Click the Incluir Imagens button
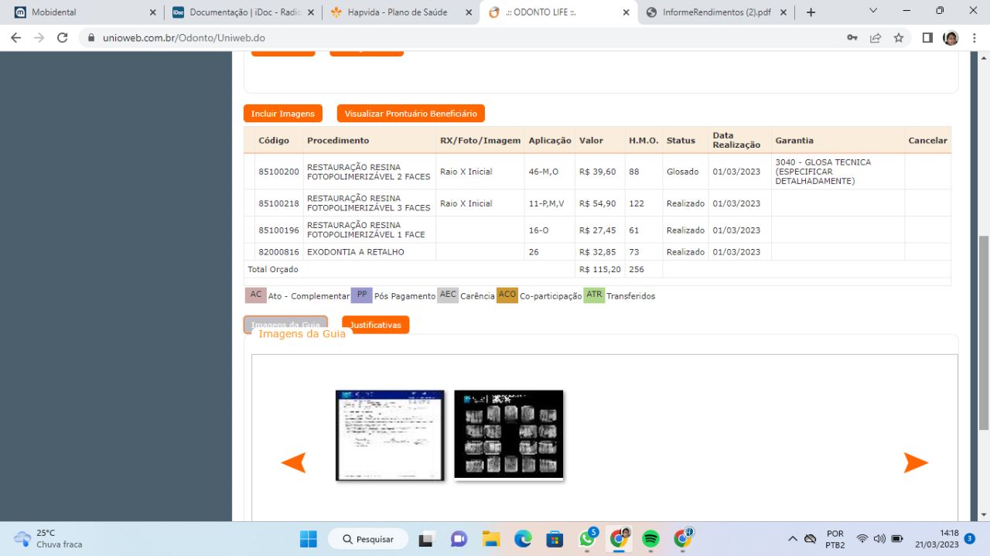Screen dimensions: 990x556 pos(283,114)
